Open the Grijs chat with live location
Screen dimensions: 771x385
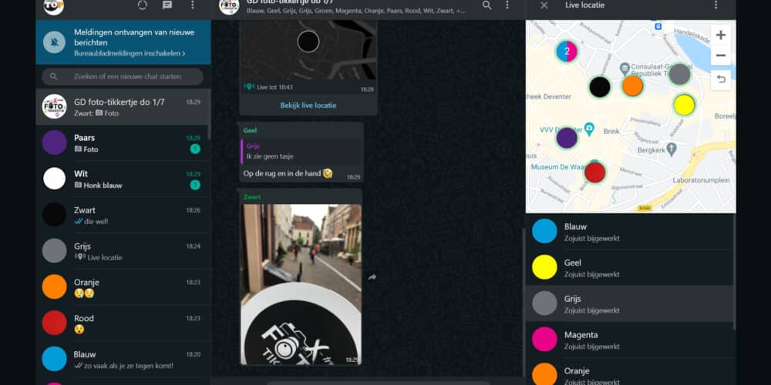click(123, 250)
